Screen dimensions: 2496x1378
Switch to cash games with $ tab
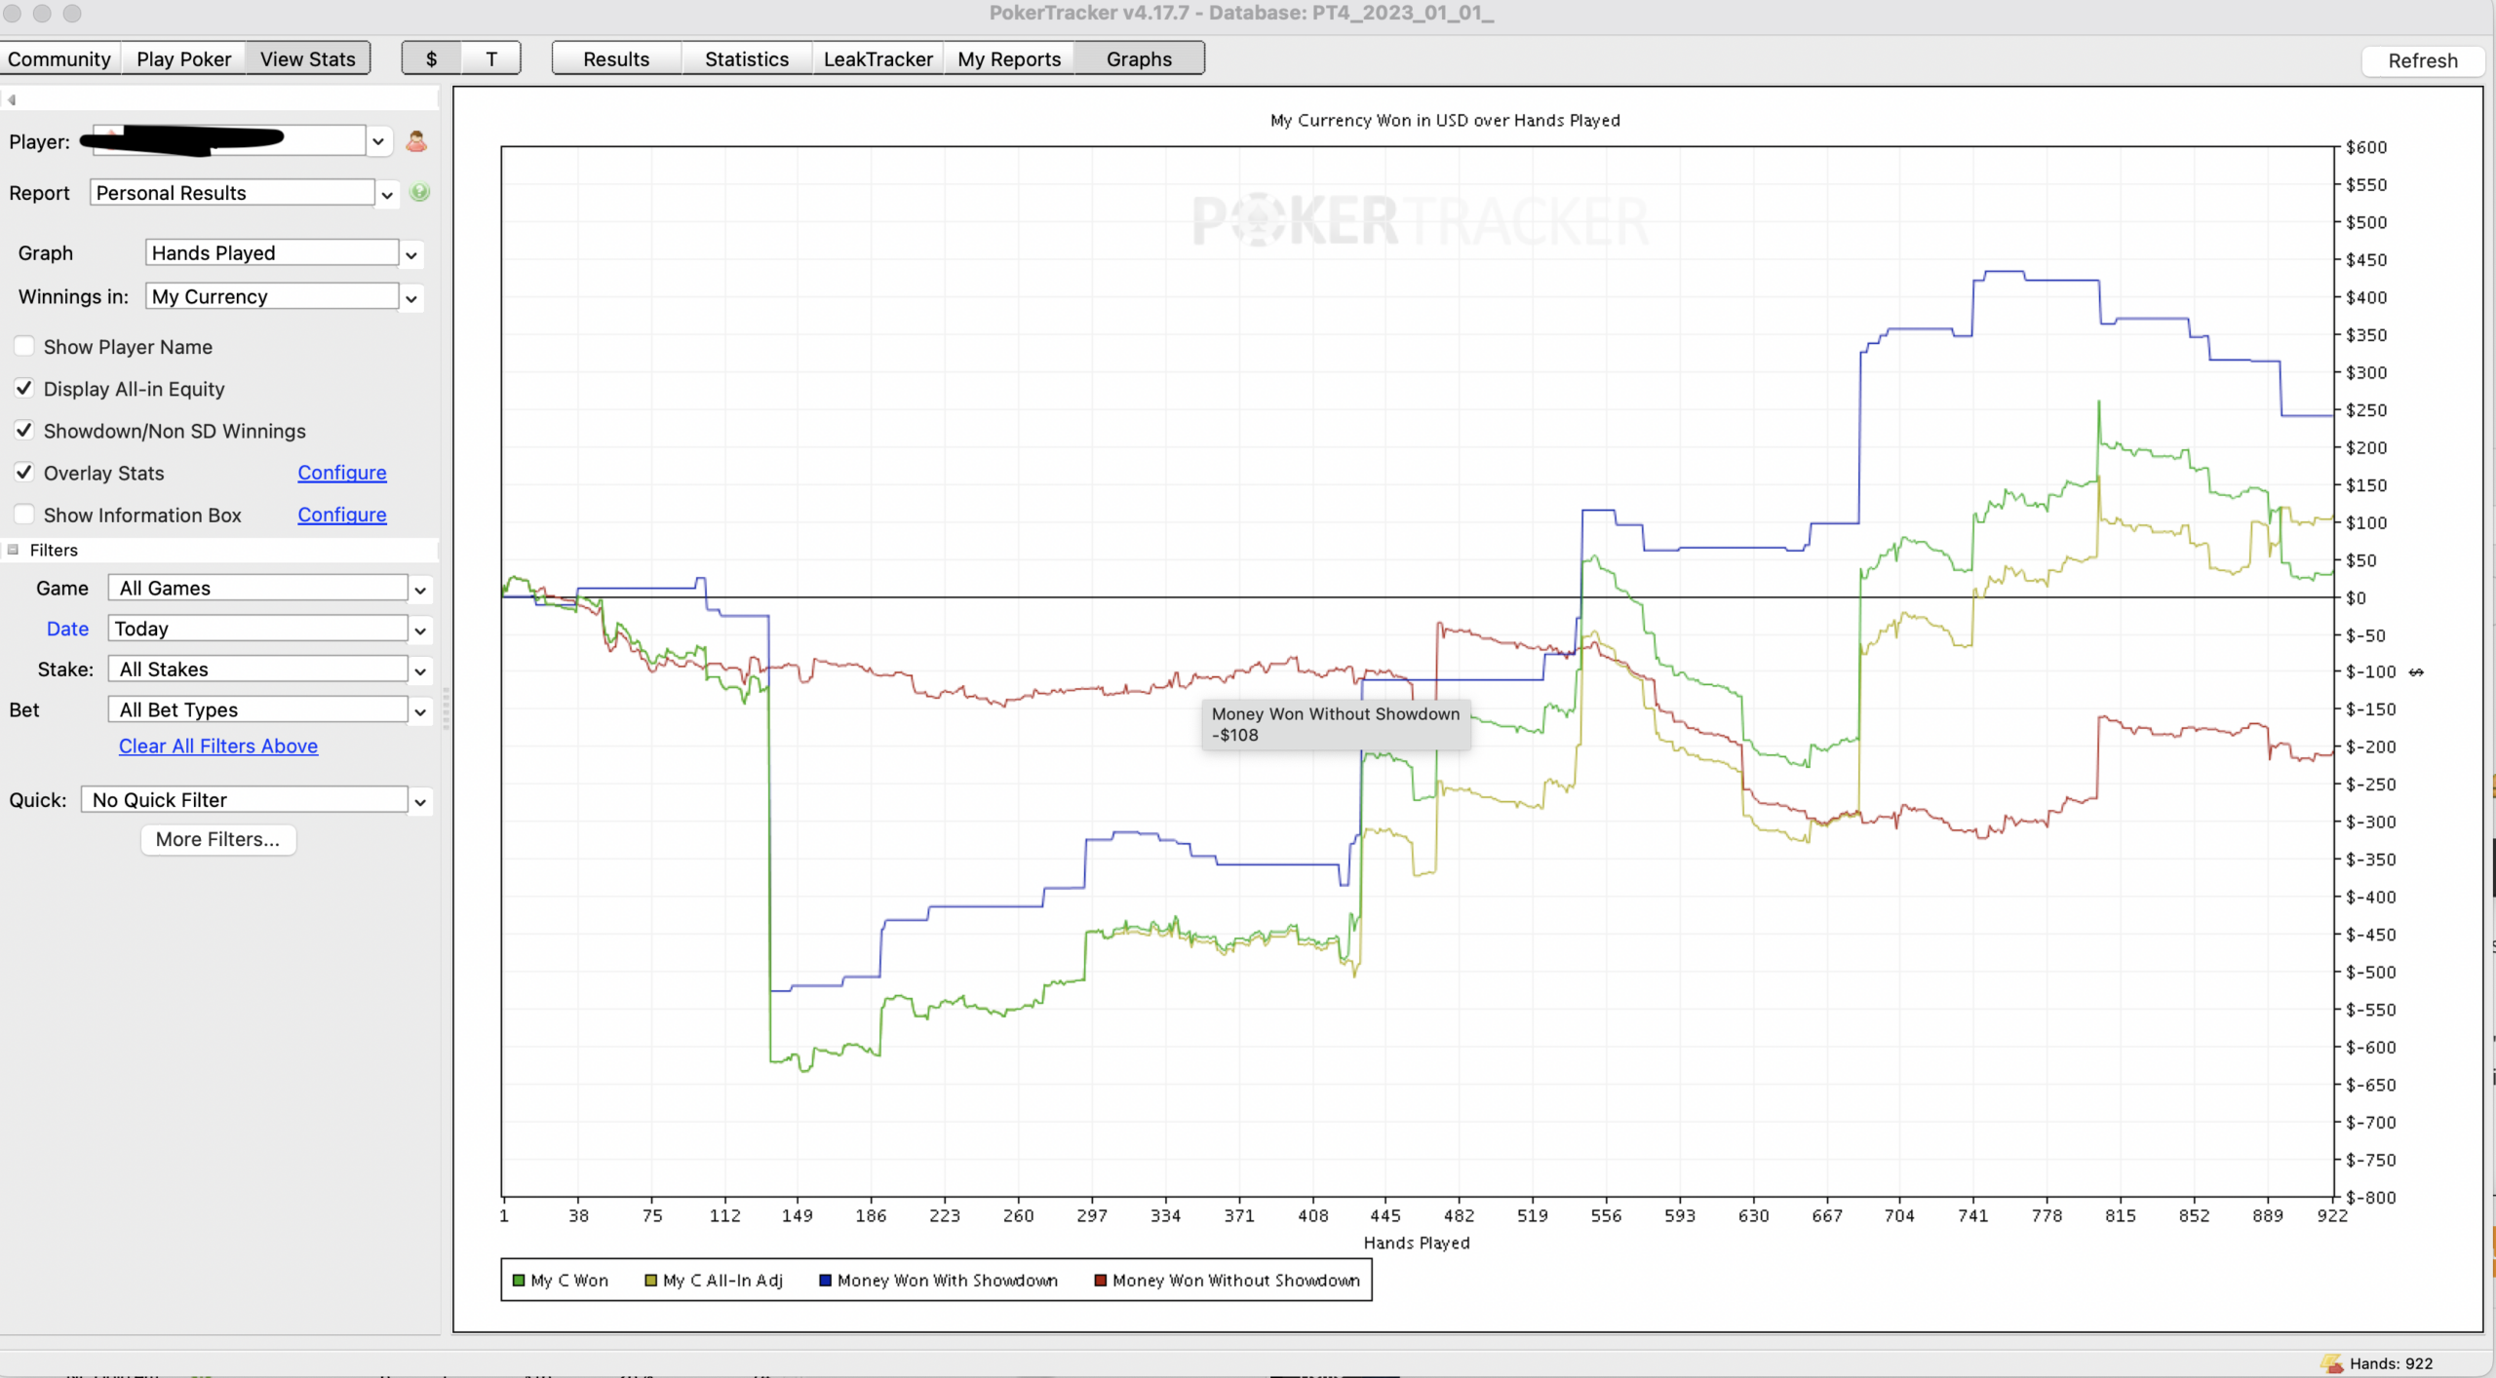pos(431,58)
